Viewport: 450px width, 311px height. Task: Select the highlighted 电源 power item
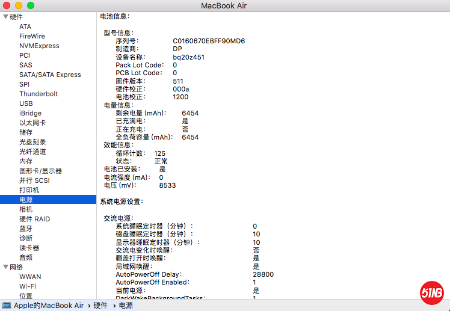[26, 200]
